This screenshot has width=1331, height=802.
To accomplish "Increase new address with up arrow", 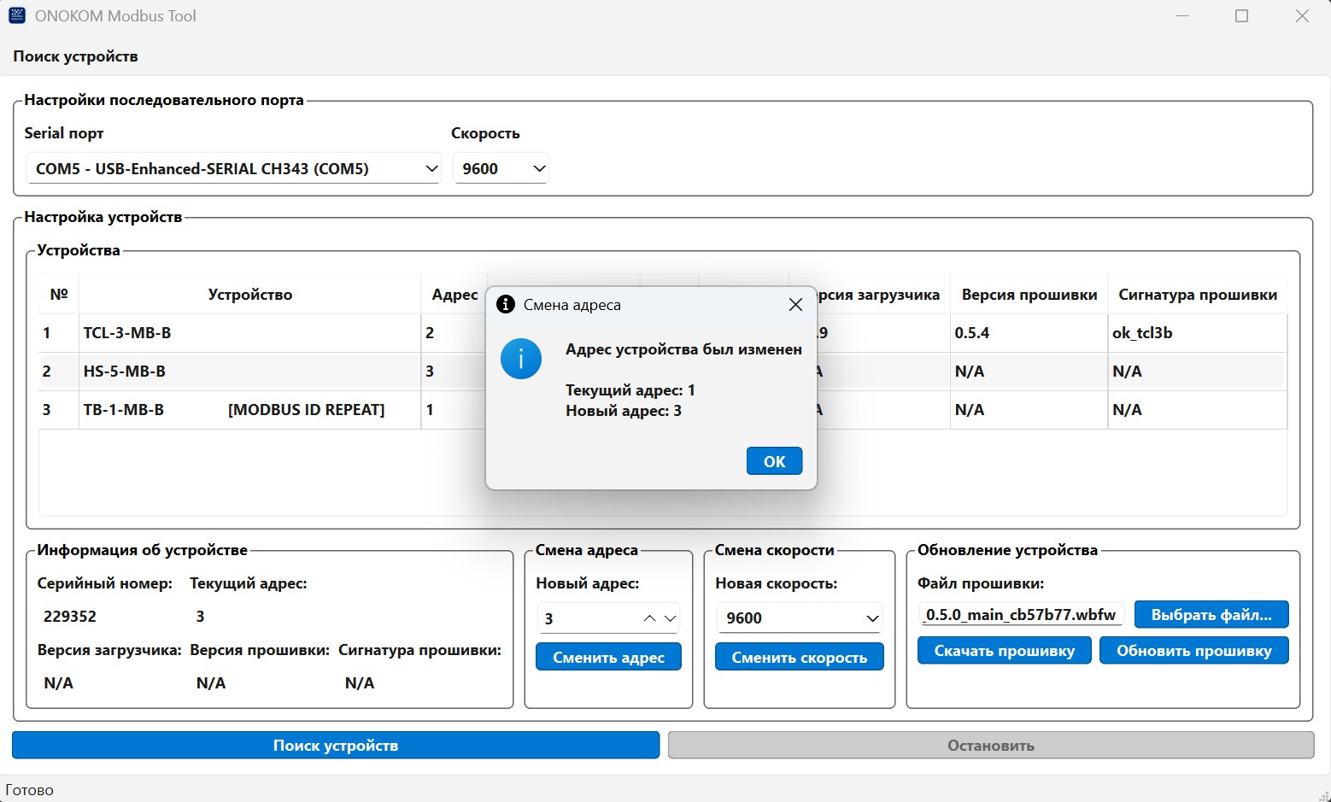I will tap(649, 618).
